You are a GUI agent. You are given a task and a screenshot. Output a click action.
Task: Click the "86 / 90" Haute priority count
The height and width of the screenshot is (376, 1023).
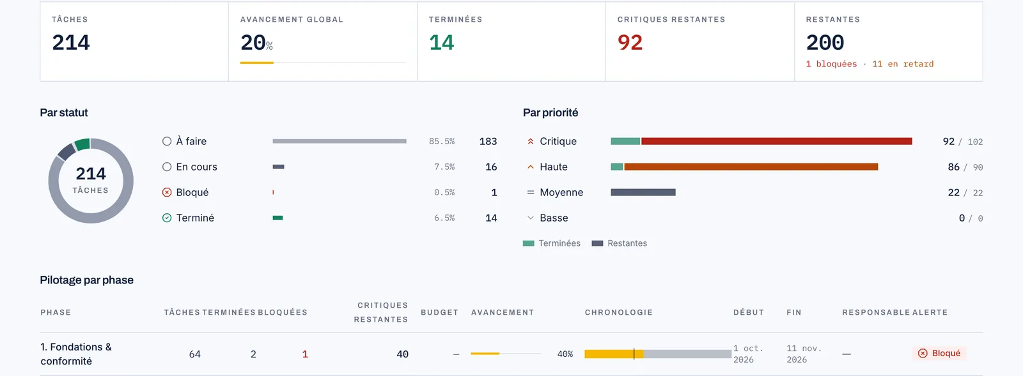[965, 167]
